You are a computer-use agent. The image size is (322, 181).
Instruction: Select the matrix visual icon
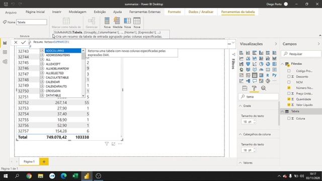[x=261, y=75]
